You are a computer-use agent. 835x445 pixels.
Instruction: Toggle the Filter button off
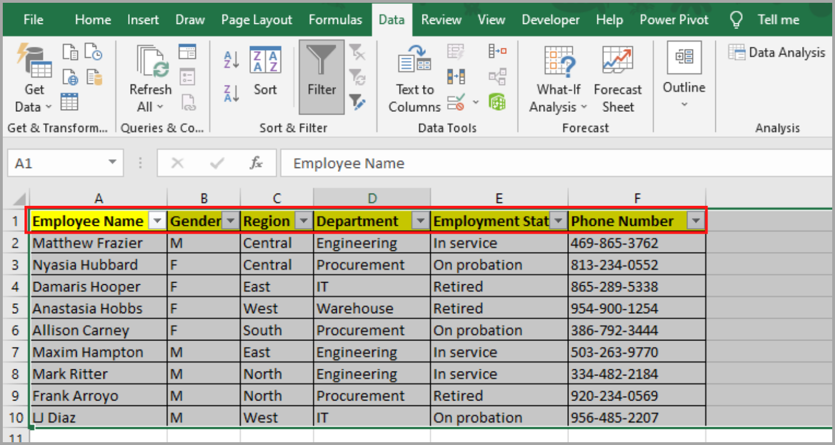(x=322, y=75)
